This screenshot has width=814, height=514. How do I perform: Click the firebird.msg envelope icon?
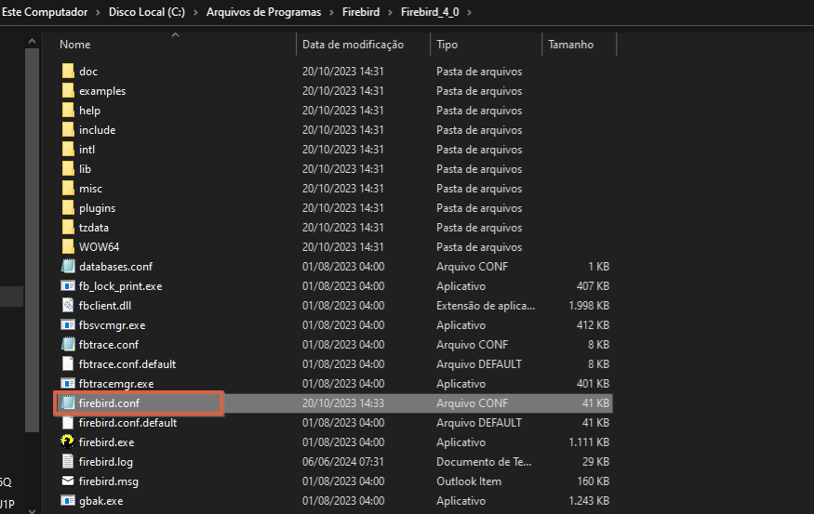click(x=68, y=481)
